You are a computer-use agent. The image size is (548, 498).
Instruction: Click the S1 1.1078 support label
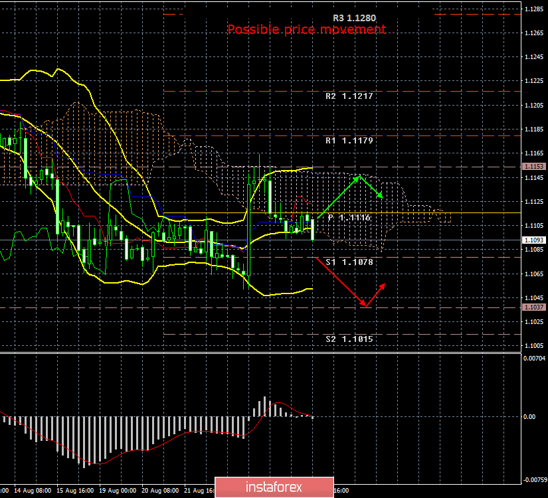349,262
